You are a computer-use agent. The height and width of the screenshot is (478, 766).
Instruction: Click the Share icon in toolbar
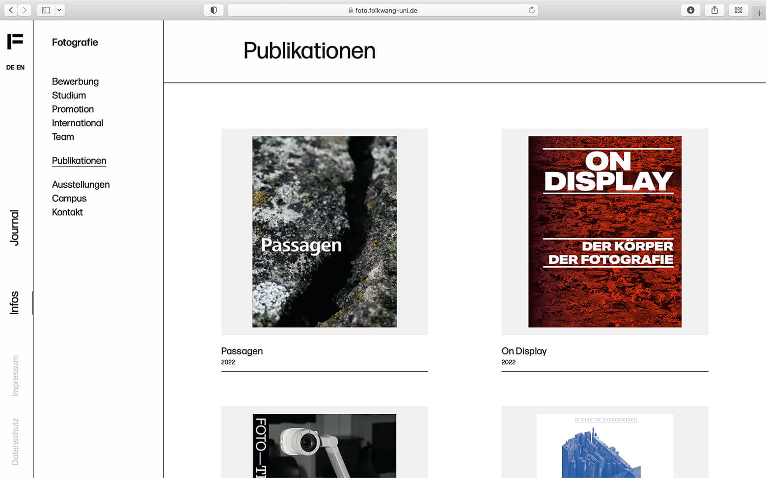714,10
